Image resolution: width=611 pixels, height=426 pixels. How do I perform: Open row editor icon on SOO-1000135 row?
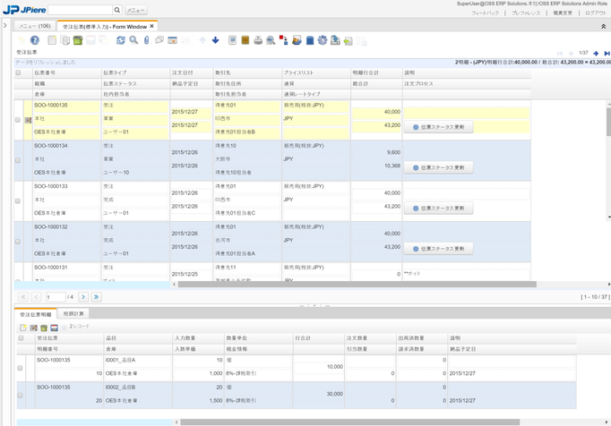tap(28, 120)
